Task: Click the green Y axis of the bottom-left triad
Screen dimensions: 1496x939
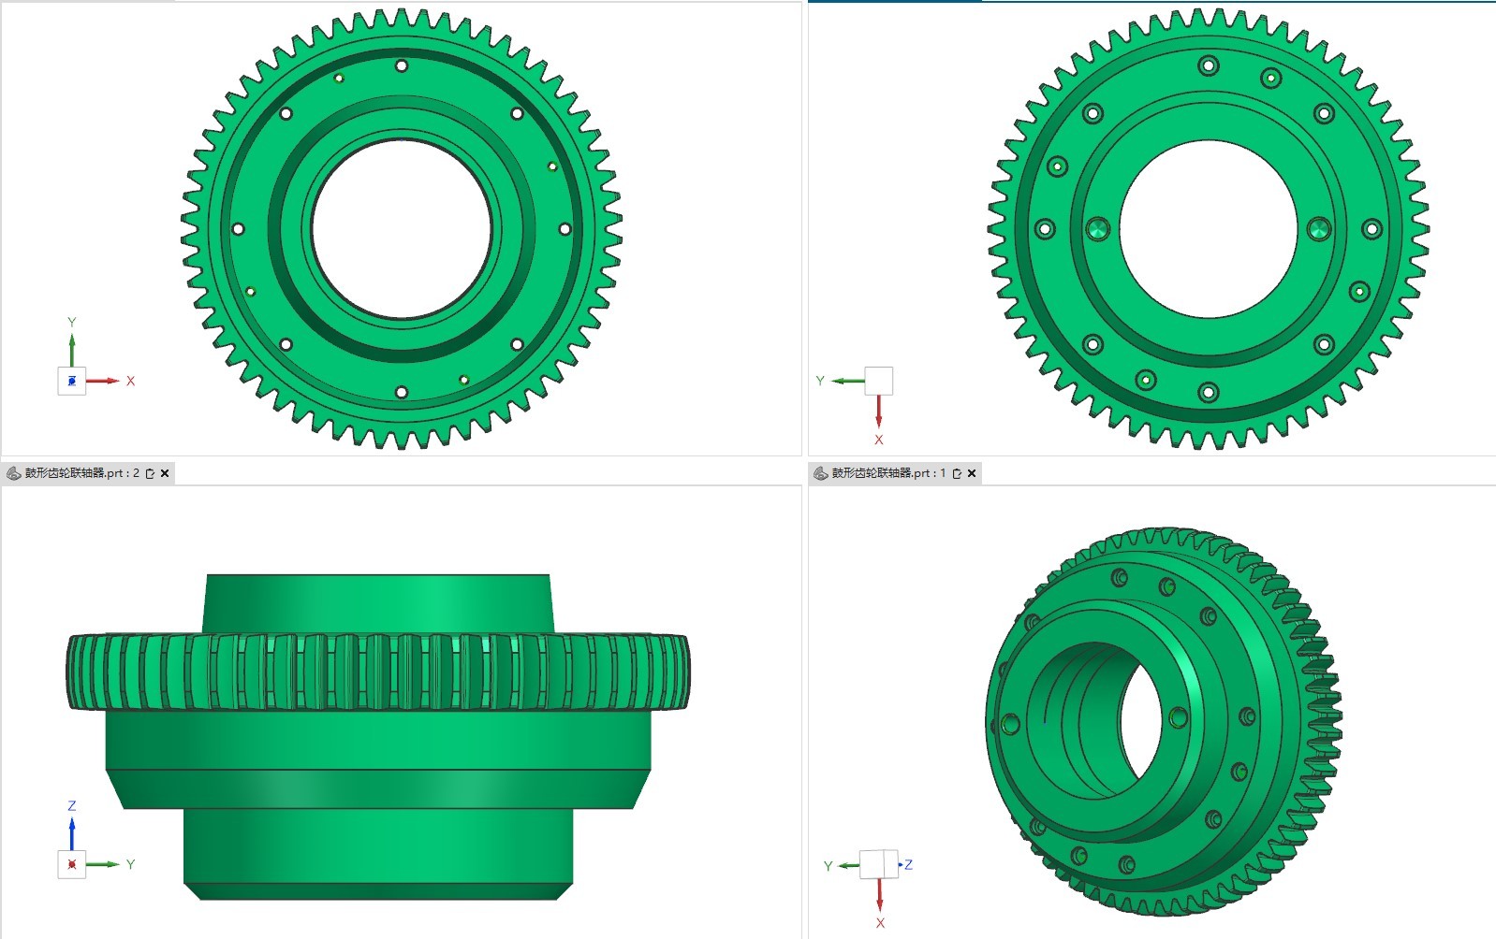Action: pyautogui.click(x=104, y=864)
